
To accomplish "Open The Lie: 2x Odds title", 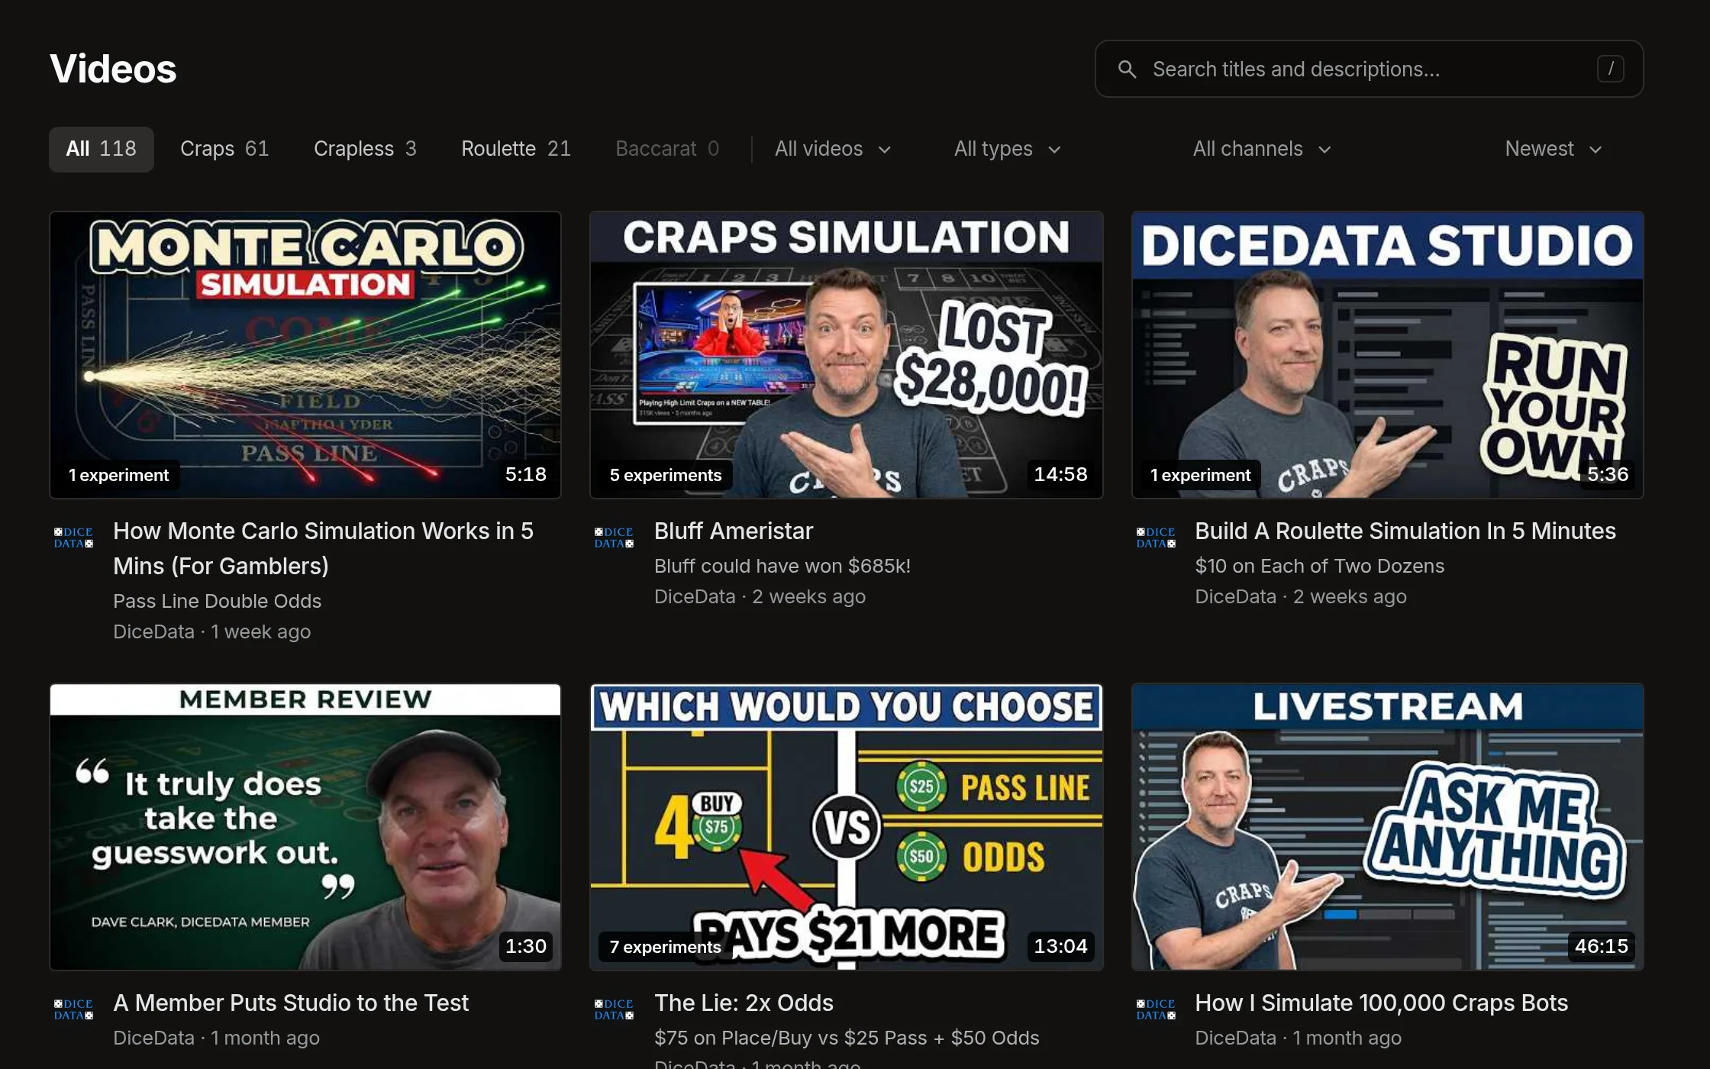I will 744,1003.
